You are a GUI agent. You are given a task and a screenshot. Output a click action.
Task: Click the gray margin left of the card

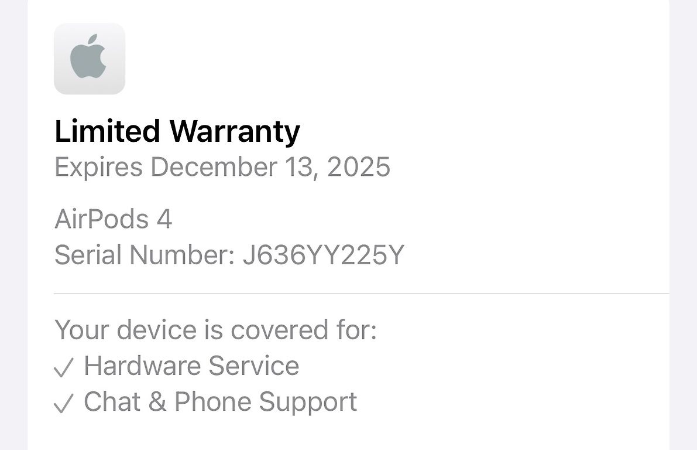[13, 225]
